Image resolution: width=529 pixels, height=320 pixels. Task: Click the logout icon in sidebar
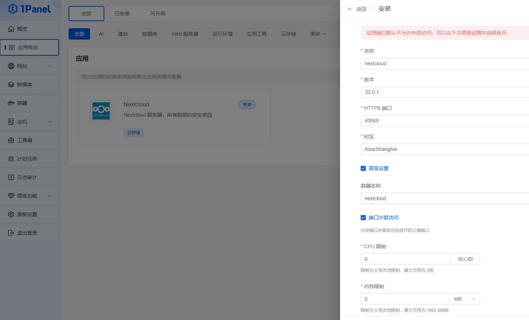(11, 233)
